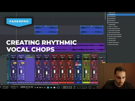The image size is (135, 101).
Task: Open channel editor icon on channel 8
Action: point(73,77)
